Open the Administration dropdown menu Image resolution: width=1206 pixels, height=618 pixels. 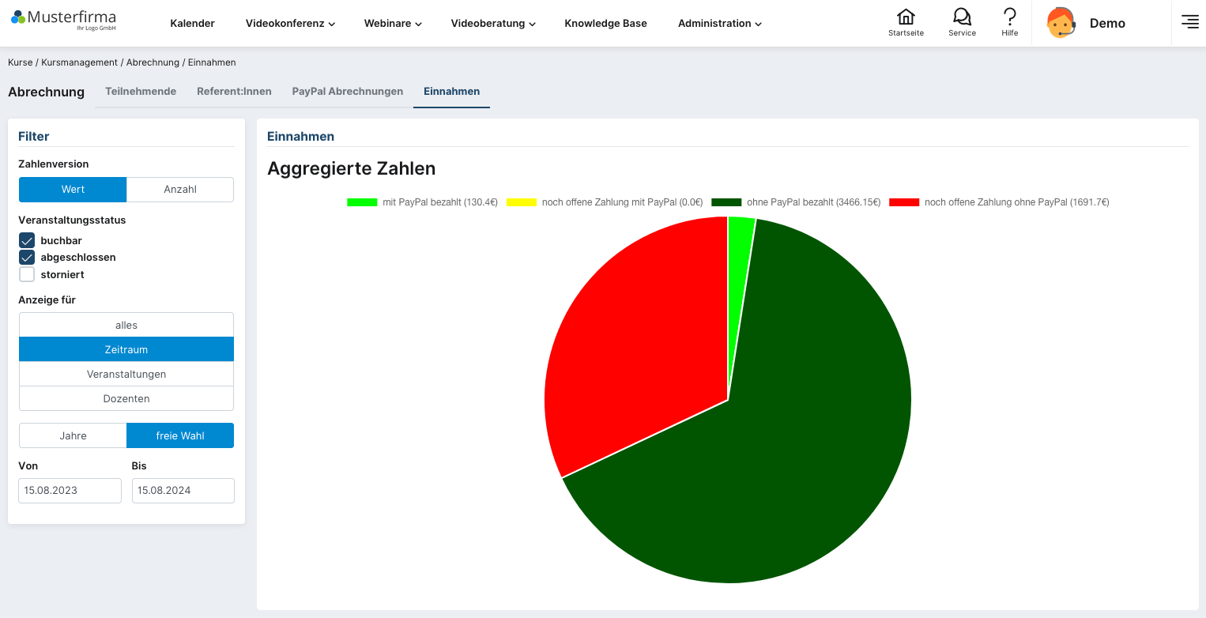pyautogui.click(x=719, y=24)
